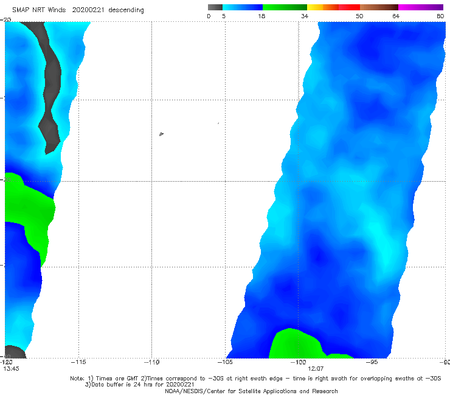Click the magenta end of the color bar

tap(421, 7)
